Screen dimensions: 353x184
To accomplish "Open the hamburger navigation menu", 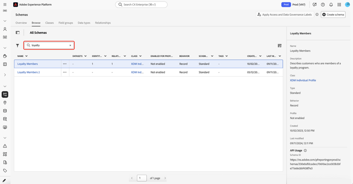I will 5,5.
